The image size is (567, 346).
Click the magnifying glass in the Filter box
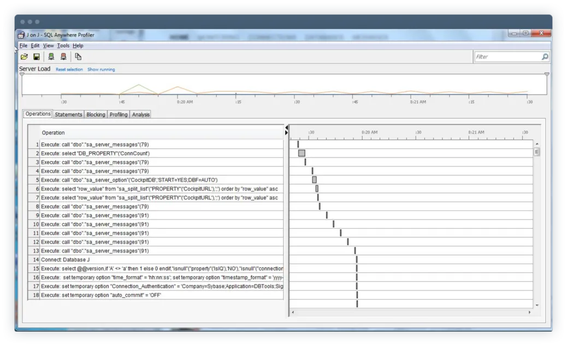[545, 56]
